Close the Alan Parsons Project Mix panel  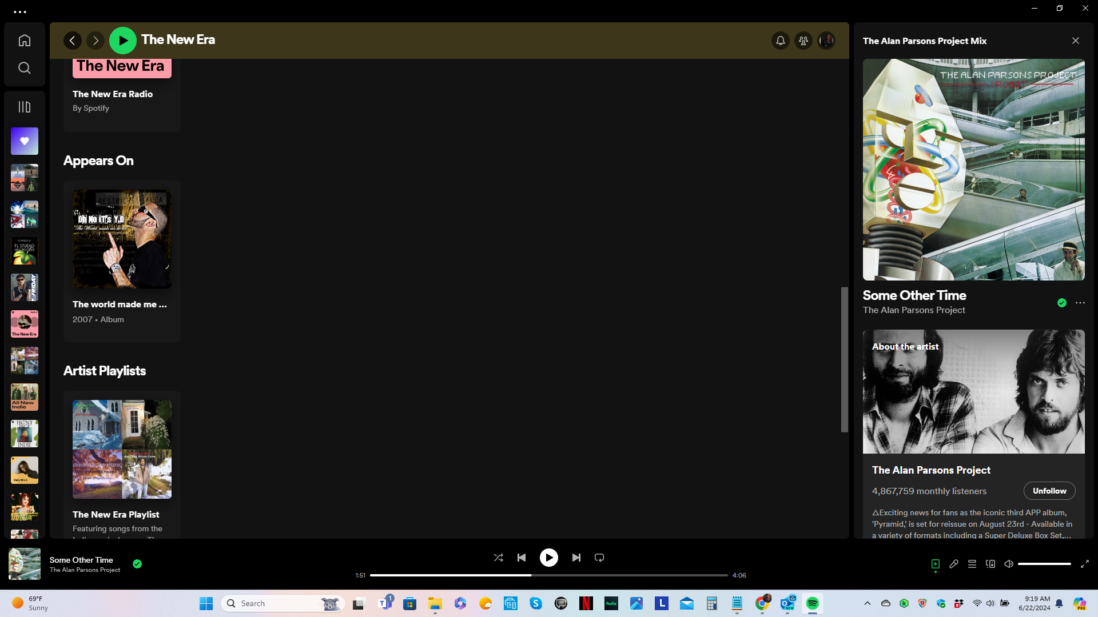1076,41
